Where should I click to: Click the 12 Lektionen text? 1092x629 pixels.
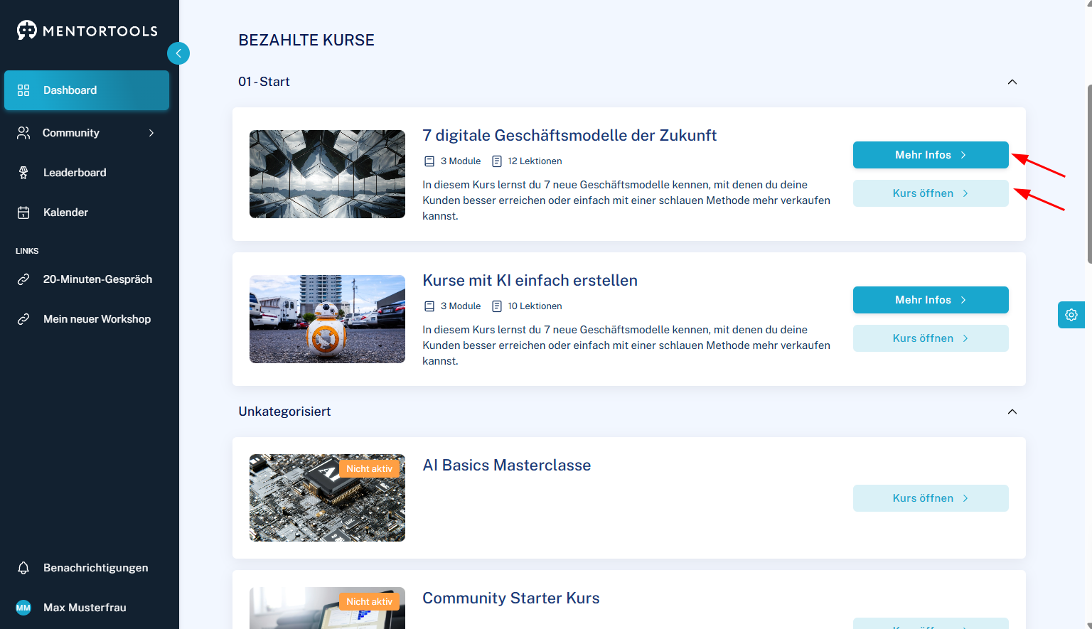535,161
